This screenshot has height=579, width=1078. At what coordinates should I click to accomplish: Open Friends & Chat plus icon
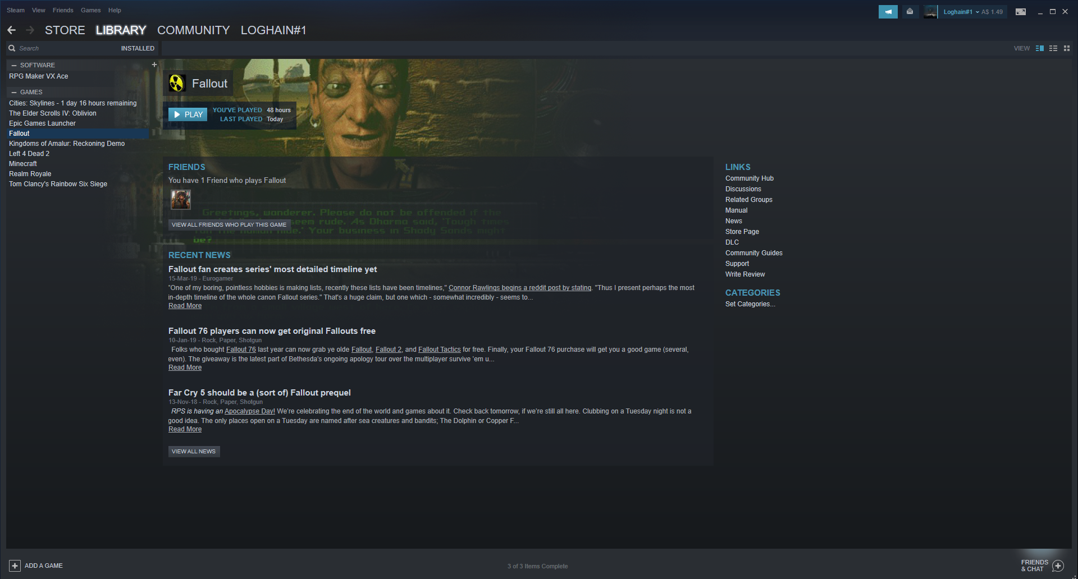pyautogui.click(x=1058, y=566)
